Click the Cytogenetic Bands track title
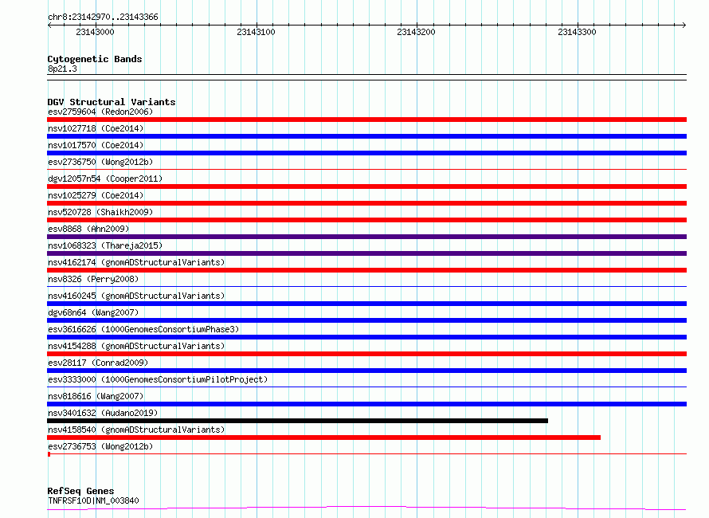The image size is (709, 518). click(x=95, y=59)
